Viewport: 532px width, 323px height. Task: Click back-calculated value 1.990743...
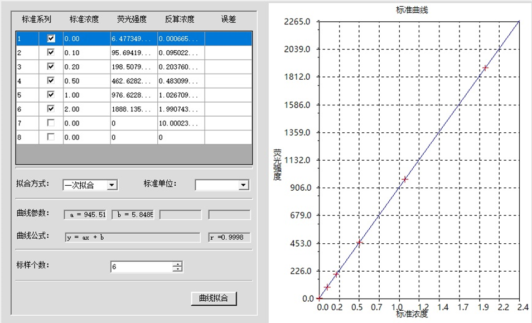click(181, 109)
